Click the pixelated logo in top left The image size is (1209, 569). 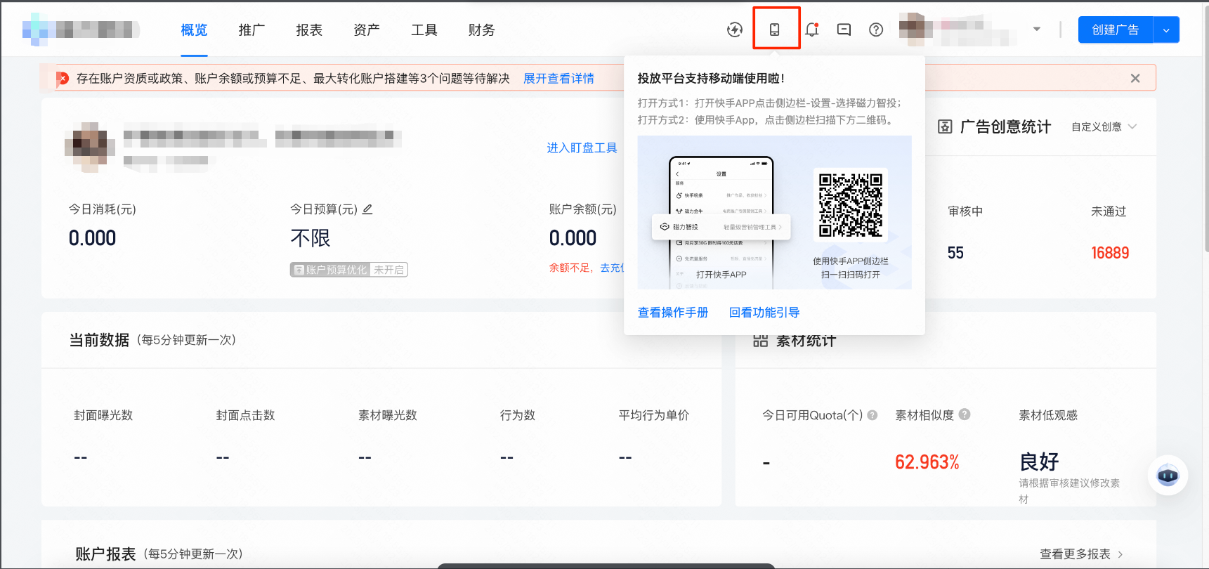click(81, 30)
